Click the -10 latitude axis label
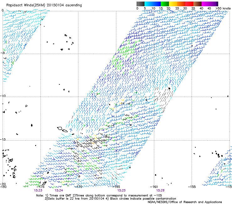 point(3,96)
